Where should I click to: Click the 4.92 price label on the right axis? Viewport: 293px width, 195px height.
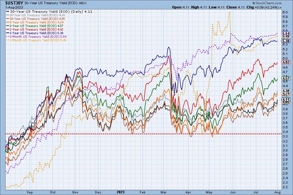click(x=286, y=62)
